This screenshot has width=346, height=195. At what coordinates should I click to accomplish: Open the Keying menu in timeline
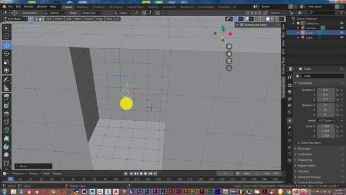(x=35, y=173)
